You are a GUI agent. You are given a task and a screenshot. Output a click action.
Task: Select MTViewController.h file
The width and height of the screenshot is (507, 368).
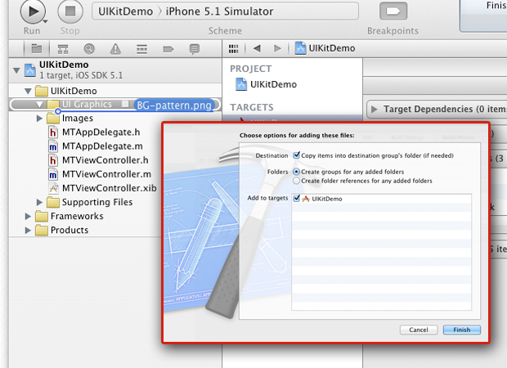point(105,160)
